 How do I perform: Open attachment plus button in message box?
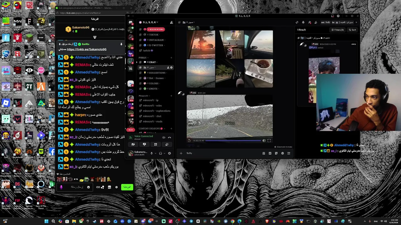(181, 153)
